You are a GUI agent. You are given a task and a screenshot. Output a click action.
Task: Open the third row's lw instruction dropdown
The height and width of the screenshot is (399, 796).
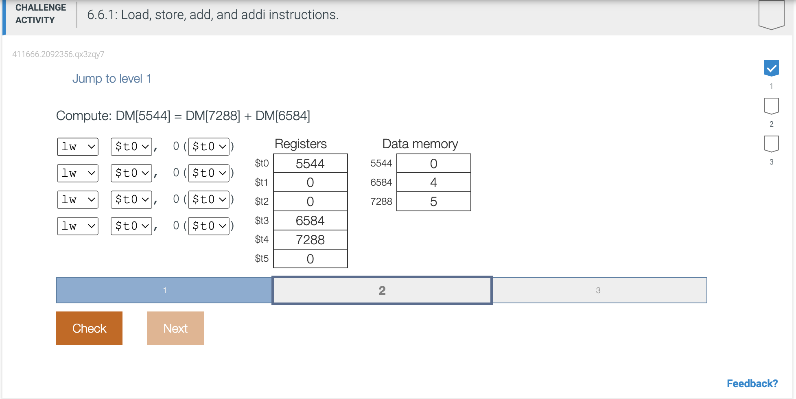(x=77, y=199)
